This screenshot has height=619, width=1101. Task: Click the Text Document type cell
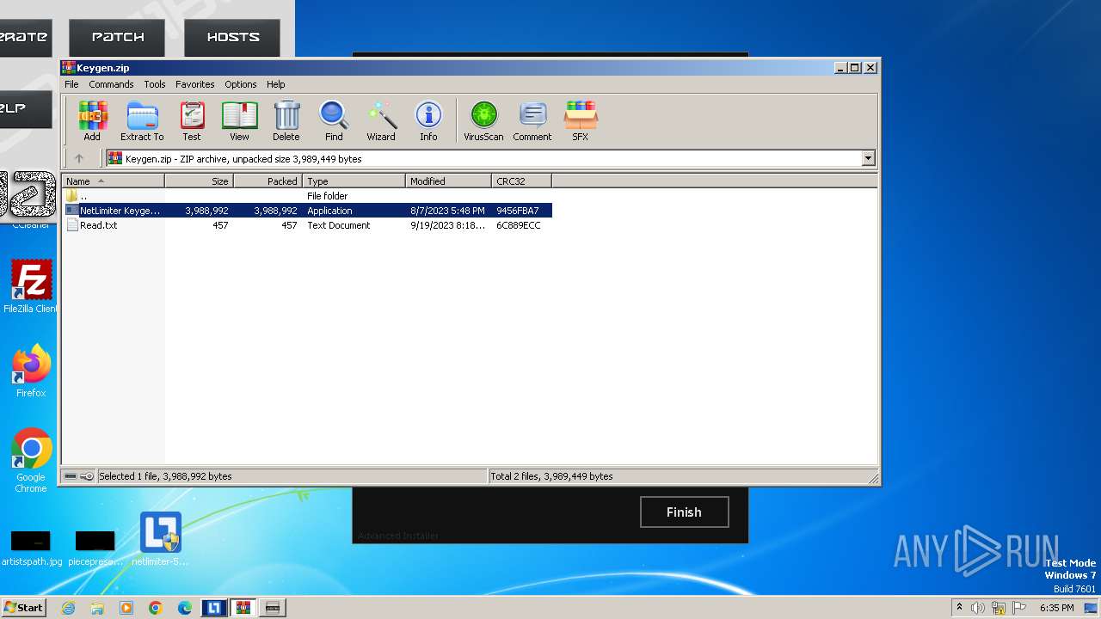(x=339, y=225)
